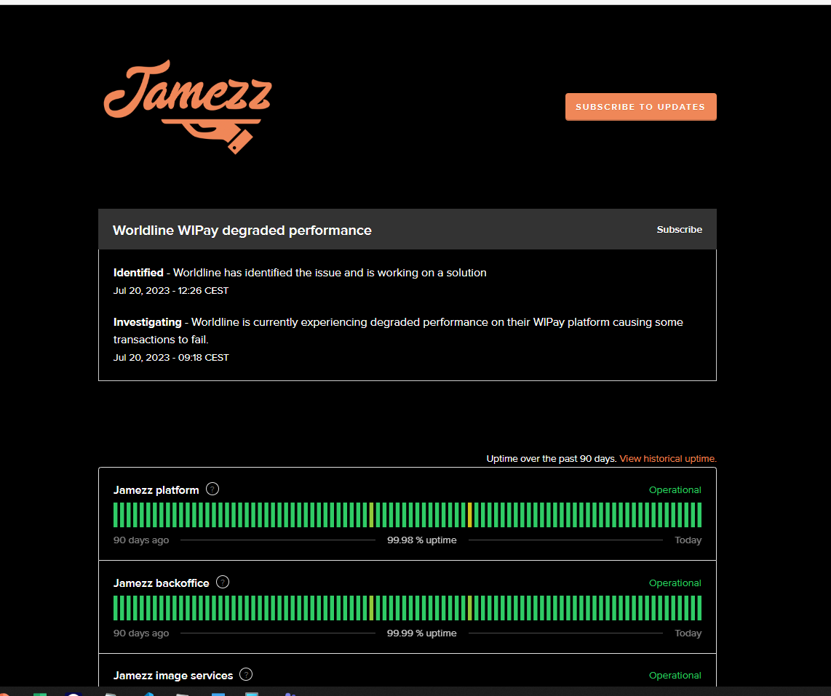Image resolution: width=831 pixels, height=696 pixels.
Task: Click the Jamezz image services component name
Action: 173,676
